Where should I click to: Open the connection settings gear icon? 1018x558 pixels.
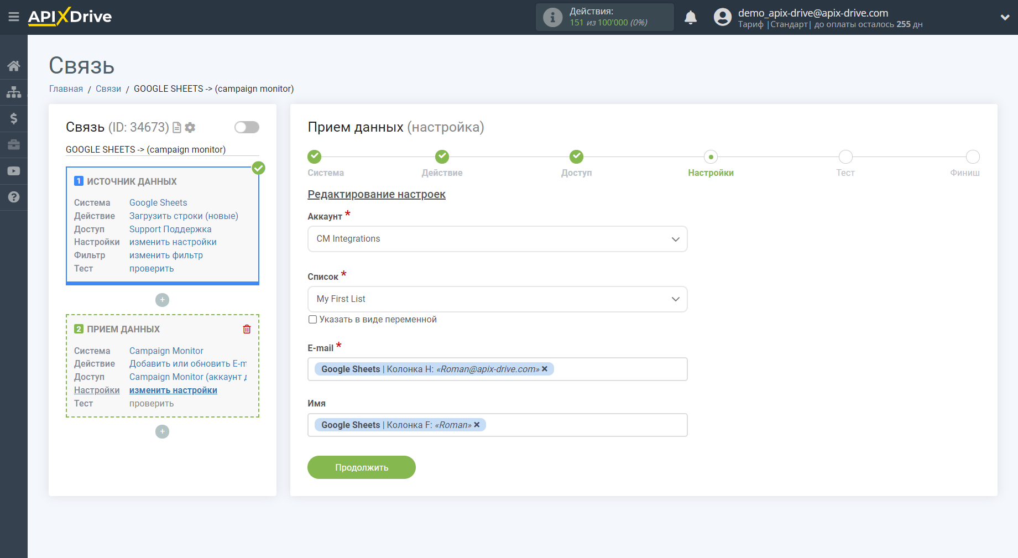(190, 128)
